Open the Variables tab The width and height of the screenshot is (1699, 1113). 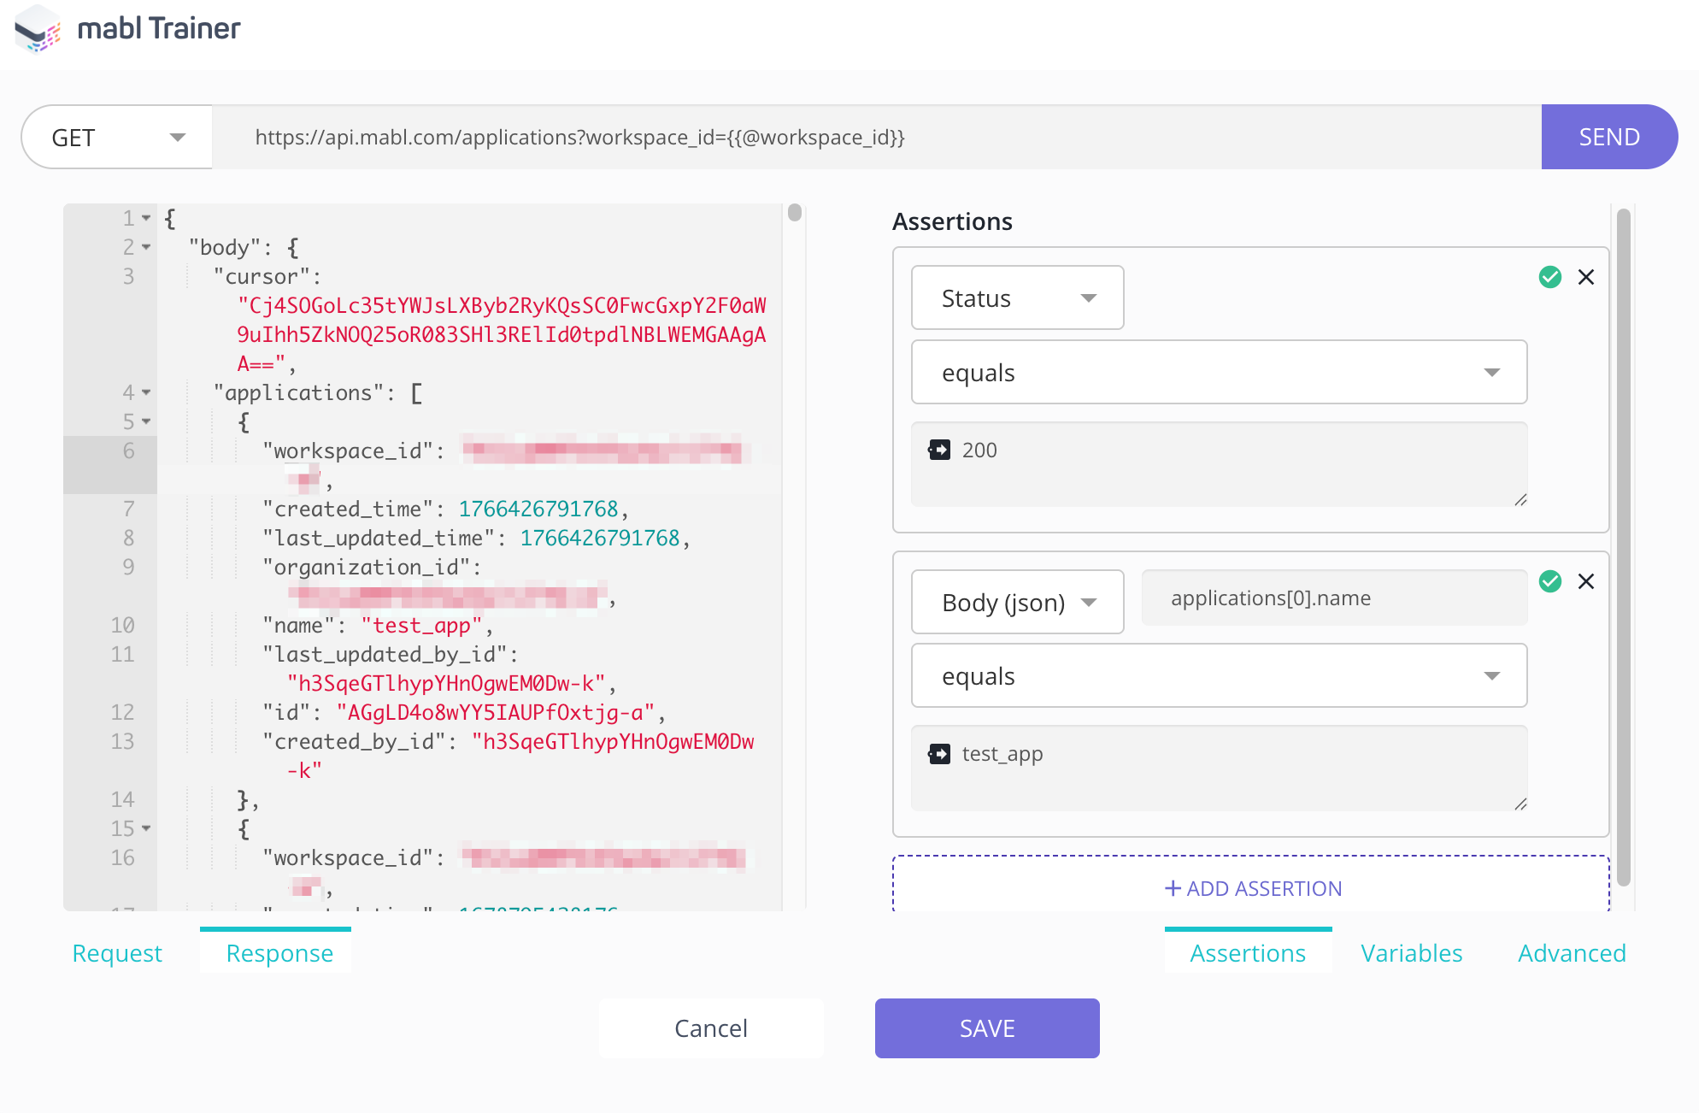[x=1410, y=952]
